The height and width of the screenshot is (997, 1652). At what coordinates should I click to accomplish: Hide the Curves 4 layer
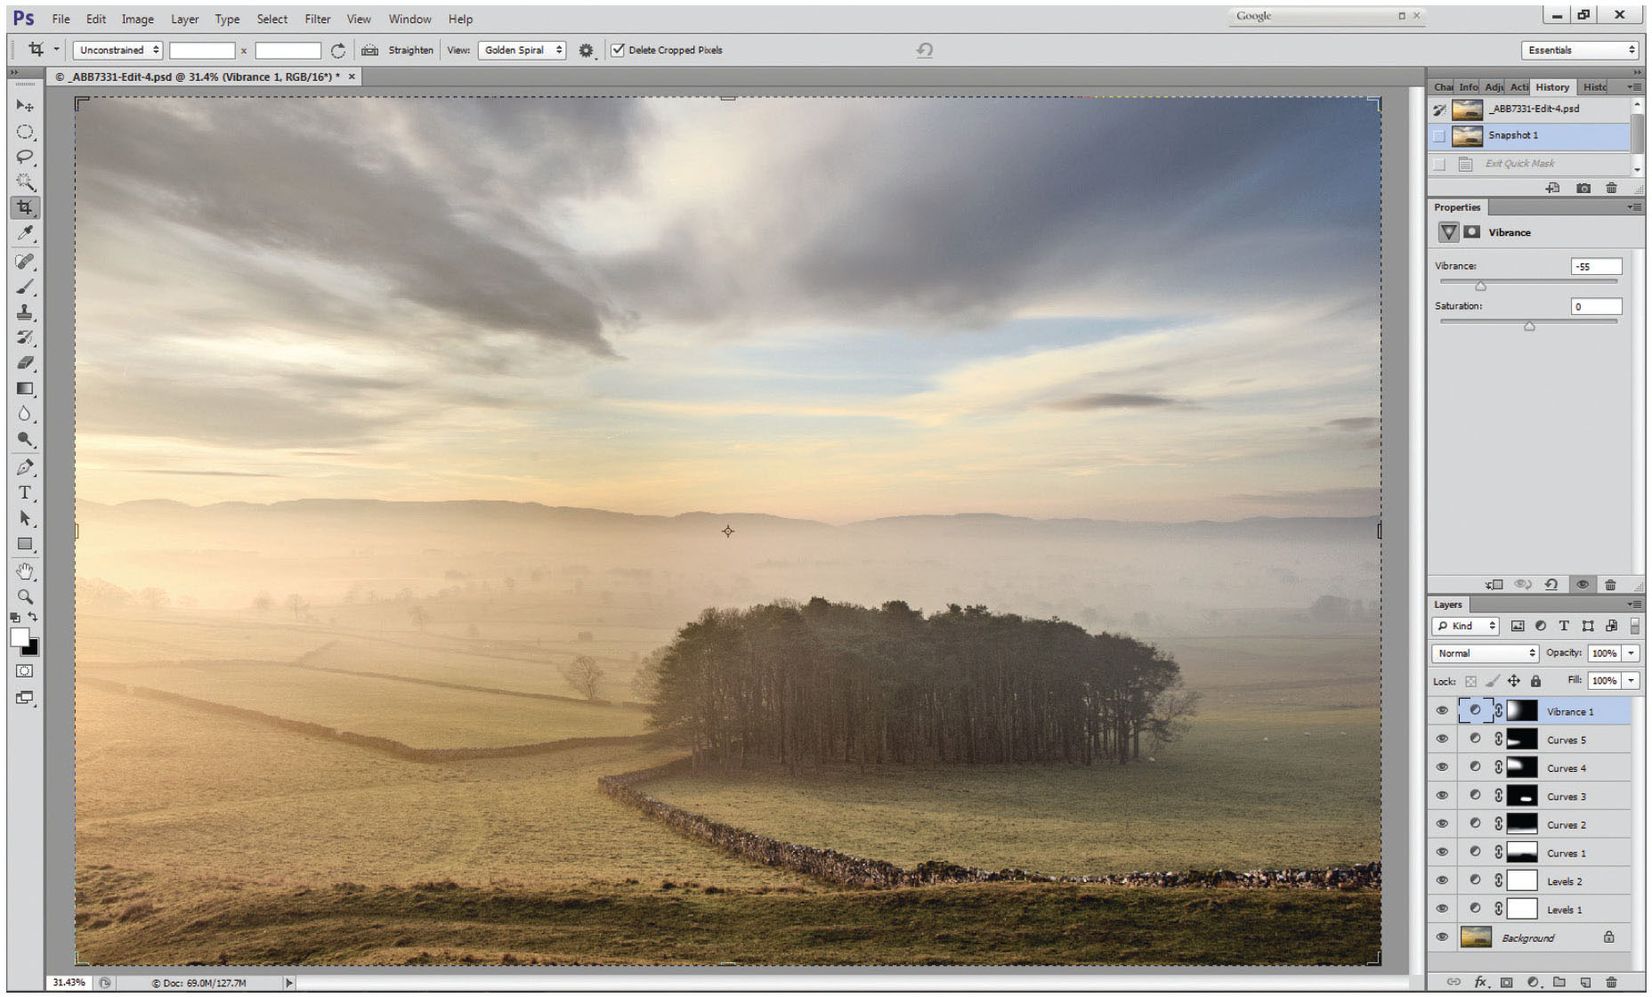[x=1442, y=767]
